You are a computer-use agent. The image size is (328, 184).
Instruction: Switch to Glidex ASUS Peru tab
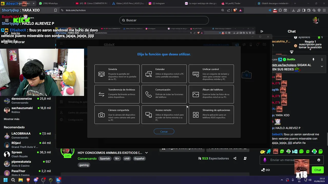(128, 3)
